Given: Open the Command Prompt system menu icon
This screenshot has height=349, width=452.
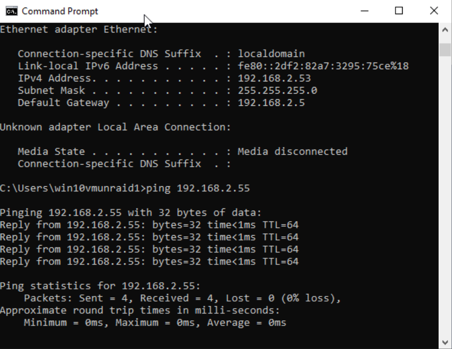Looking at the screenshot, I should 12,11.
